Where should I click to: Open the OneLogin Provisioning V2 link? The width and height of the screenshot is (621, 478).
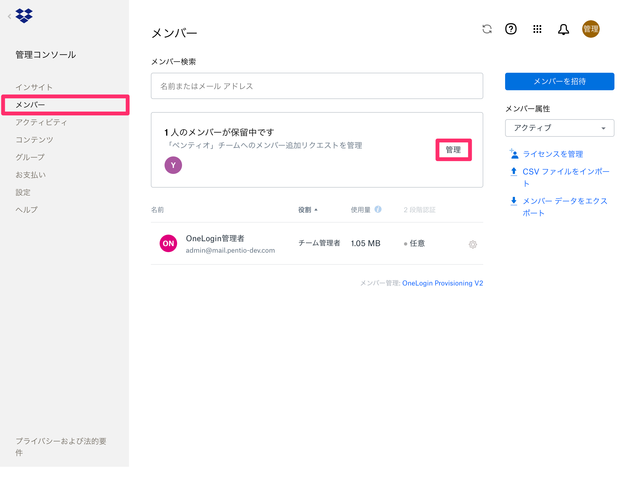(x=443, y=283)
